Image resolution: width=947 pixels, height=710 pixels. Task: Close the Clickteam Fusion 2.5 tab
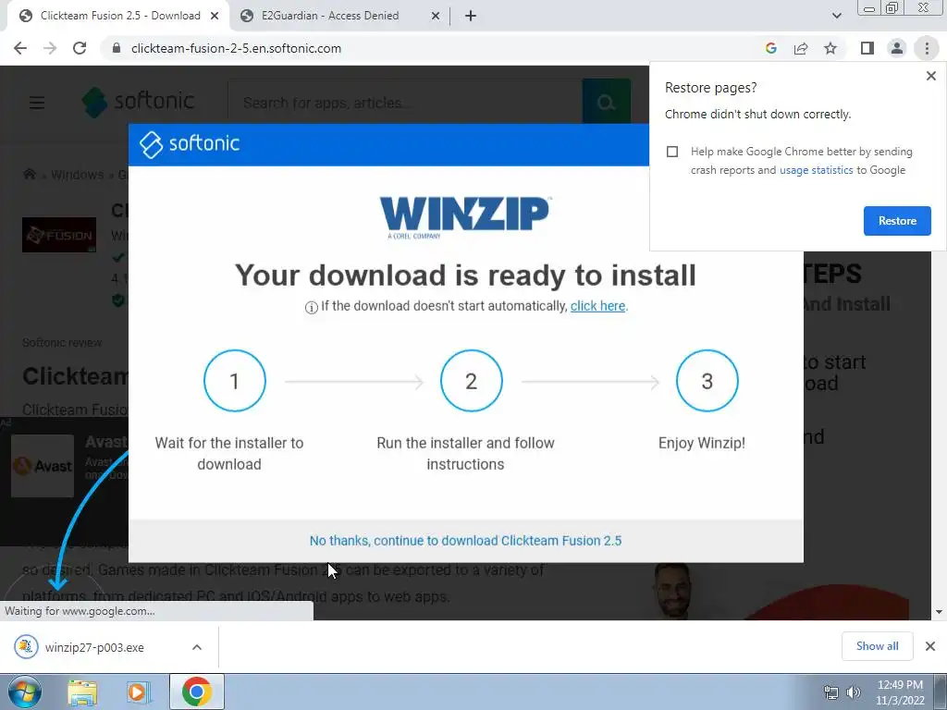click(215, 16)
